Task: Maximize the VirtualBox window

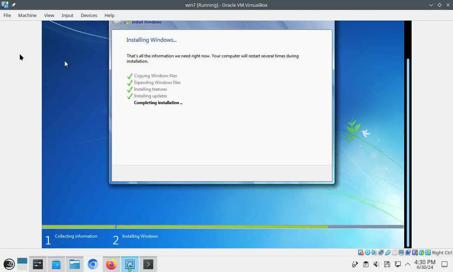Action: [x=440, y=5]
